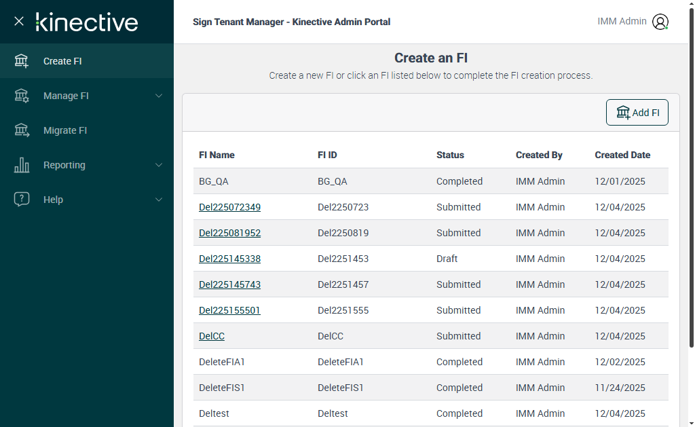Close the sidebar with the X icon

19,21
